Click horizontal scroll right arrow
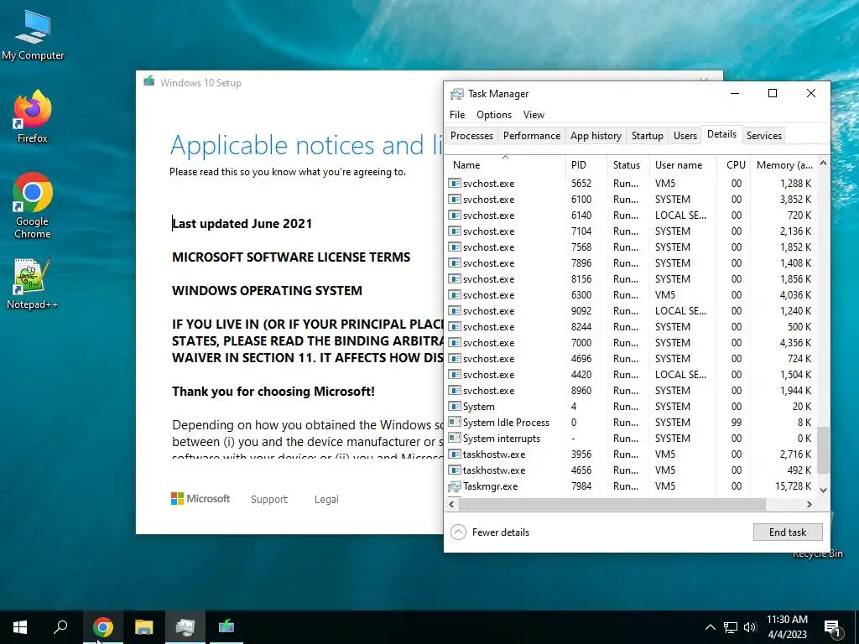This screenshot has height=644, width=859. 810,504
